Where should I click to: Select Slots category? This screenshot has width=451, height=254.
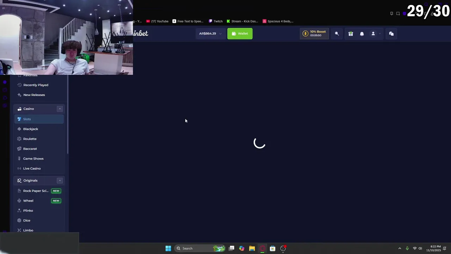39,119
